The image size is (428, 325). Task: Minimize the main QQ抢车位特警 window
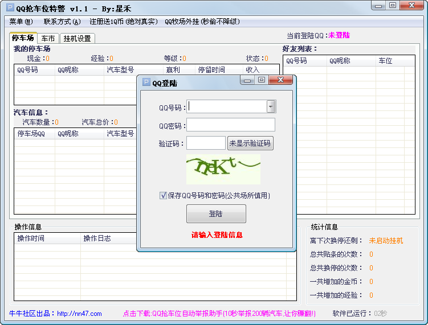pyautogui.click(x=378, y=6)
